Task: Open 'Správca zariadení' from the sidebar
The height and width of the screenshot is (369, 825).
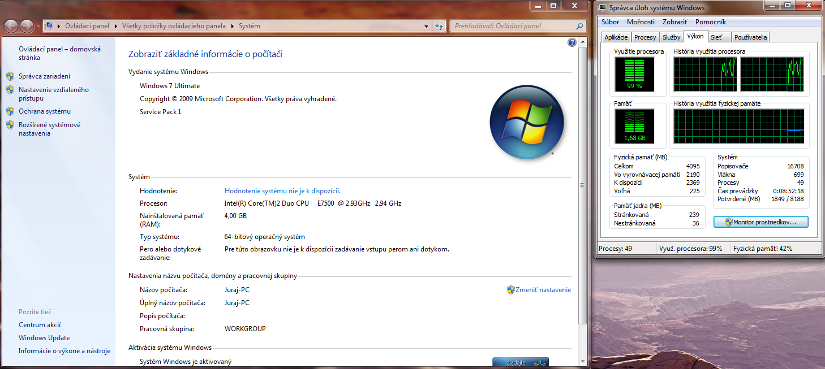Action: pyautogui.click(x=45, y=76)
